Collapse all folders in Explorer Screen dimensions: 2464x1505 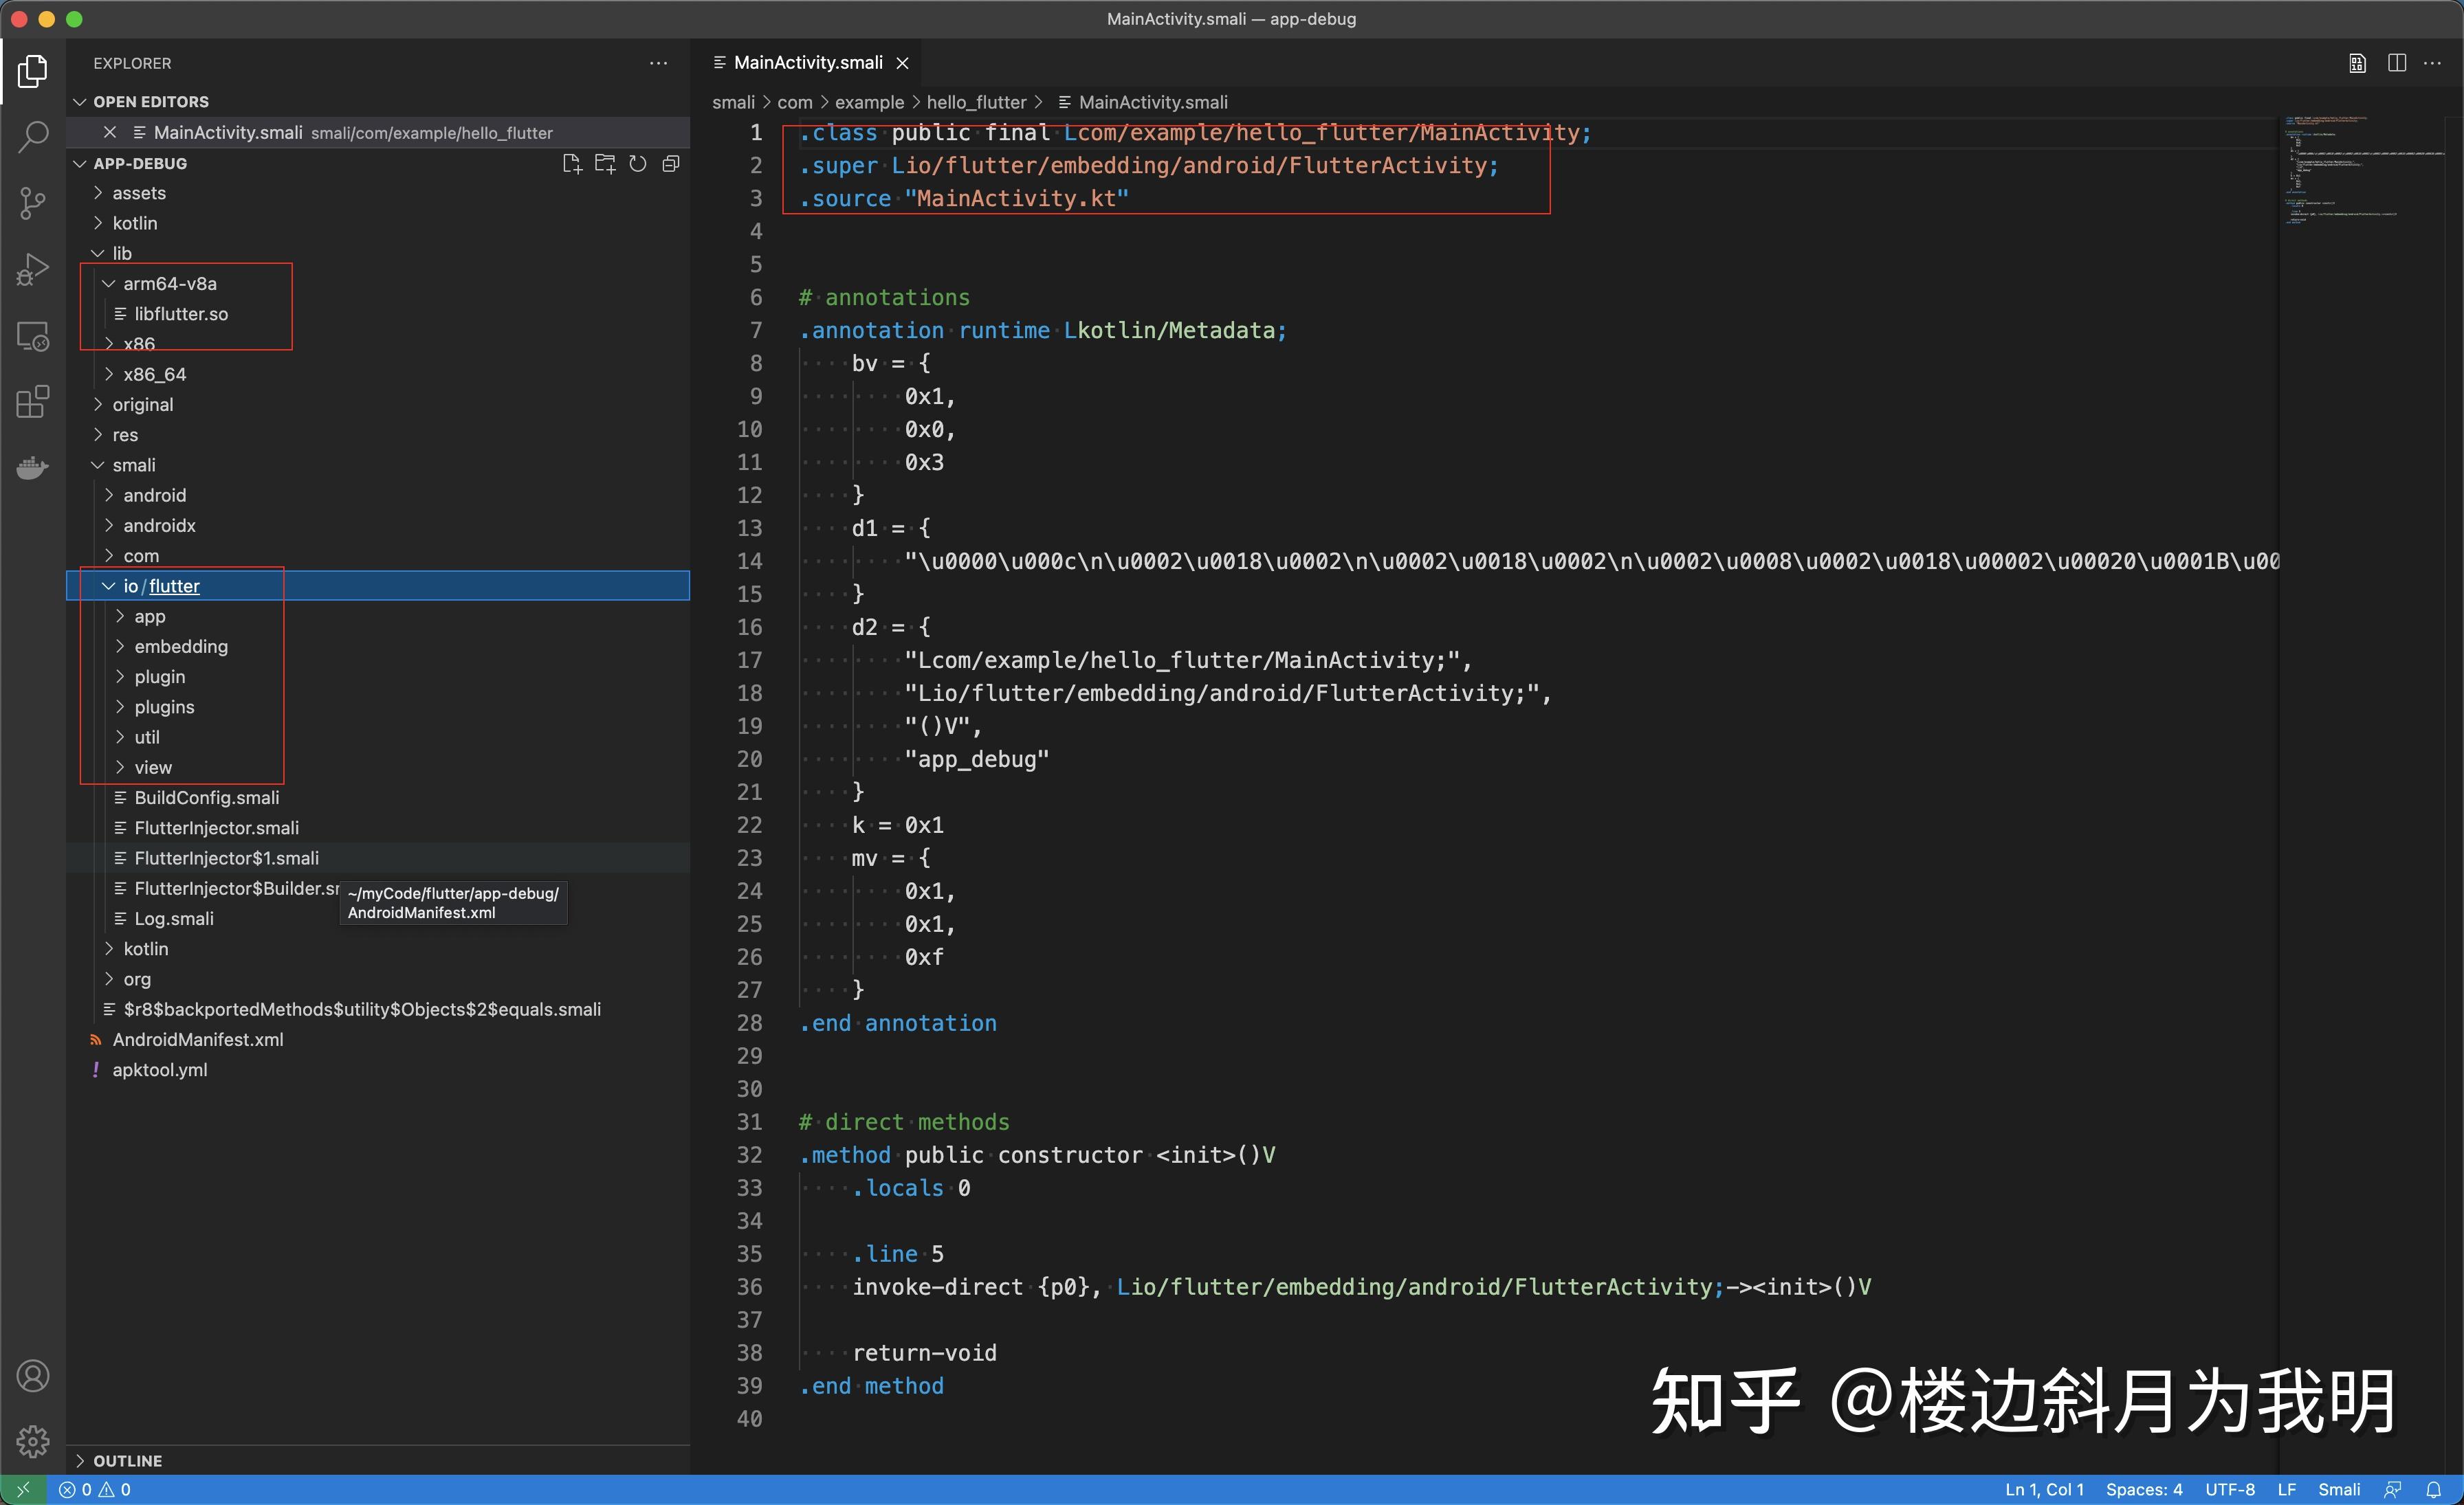click(x=671, y=163)
